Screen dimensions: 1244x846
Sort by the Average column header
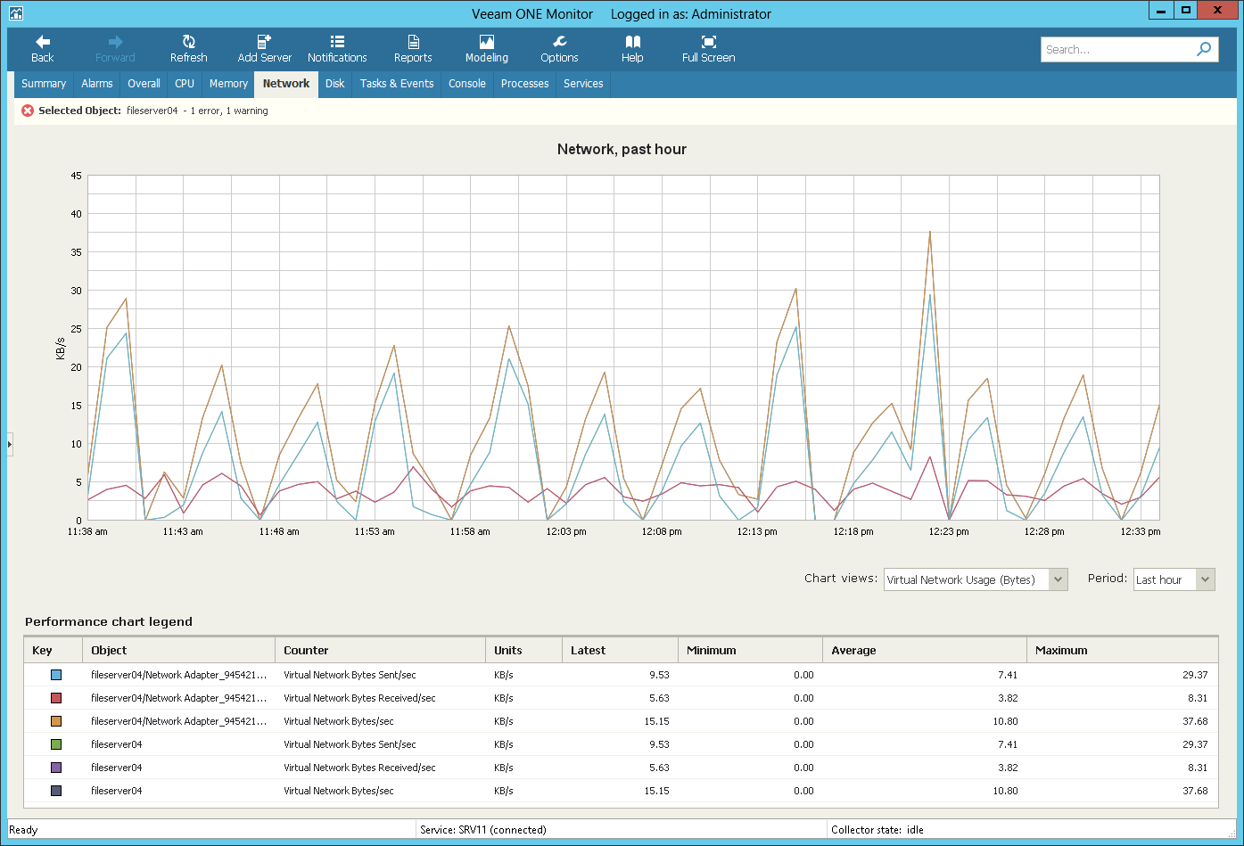[x=925, y=650]
